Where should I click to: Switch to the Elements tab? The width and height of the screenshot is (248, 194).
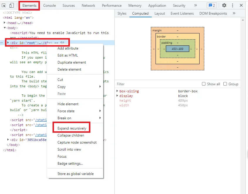click(29, 6)
